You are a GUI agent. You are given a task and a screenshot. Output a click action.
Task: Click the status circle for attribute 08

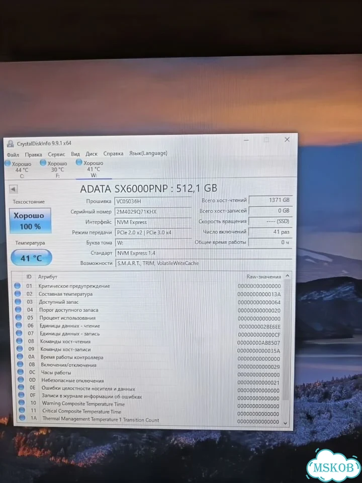click(20, 341)
